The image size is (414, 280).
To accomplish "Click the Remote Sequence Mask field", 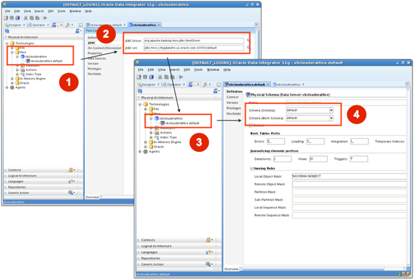I will click(349, 215).
